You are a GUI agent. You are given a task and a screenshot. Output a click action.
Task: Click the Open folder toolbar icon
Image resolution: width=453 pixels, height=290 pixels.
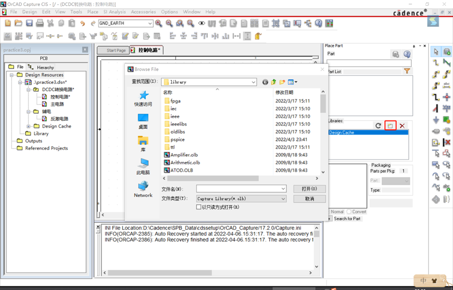click(18, 23)
